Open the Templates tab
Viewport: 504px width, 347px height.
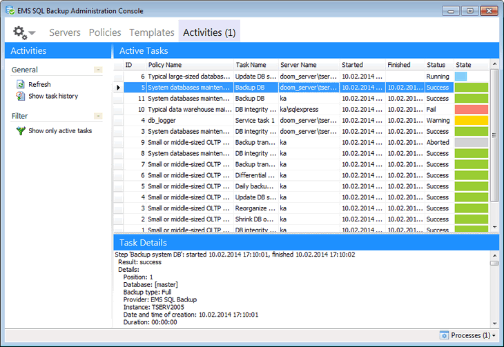pyautogui.click(x=152, y=32)
